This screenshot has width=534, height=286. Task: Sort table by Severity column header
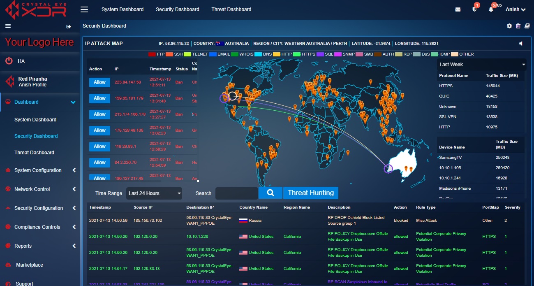(513, 207)
